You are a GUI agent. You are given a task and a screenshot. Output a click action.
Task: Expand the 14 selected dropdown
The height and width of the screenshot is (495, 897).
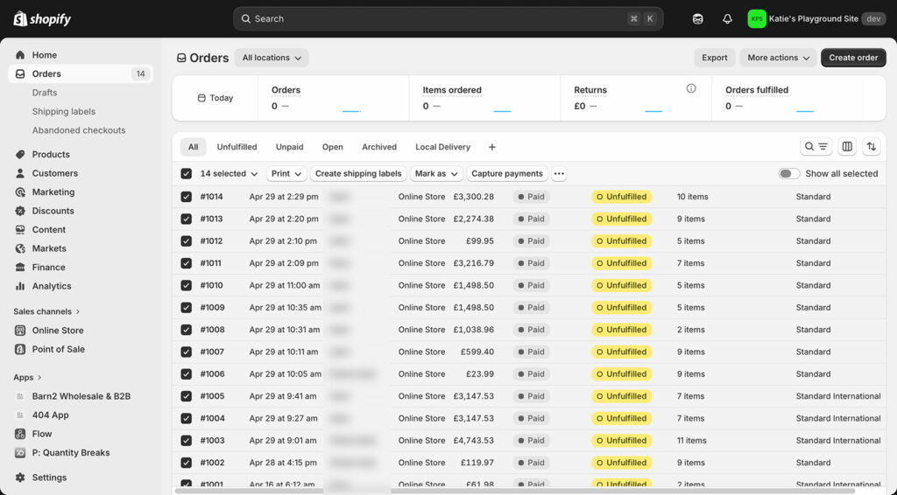[x=229, y=173]
